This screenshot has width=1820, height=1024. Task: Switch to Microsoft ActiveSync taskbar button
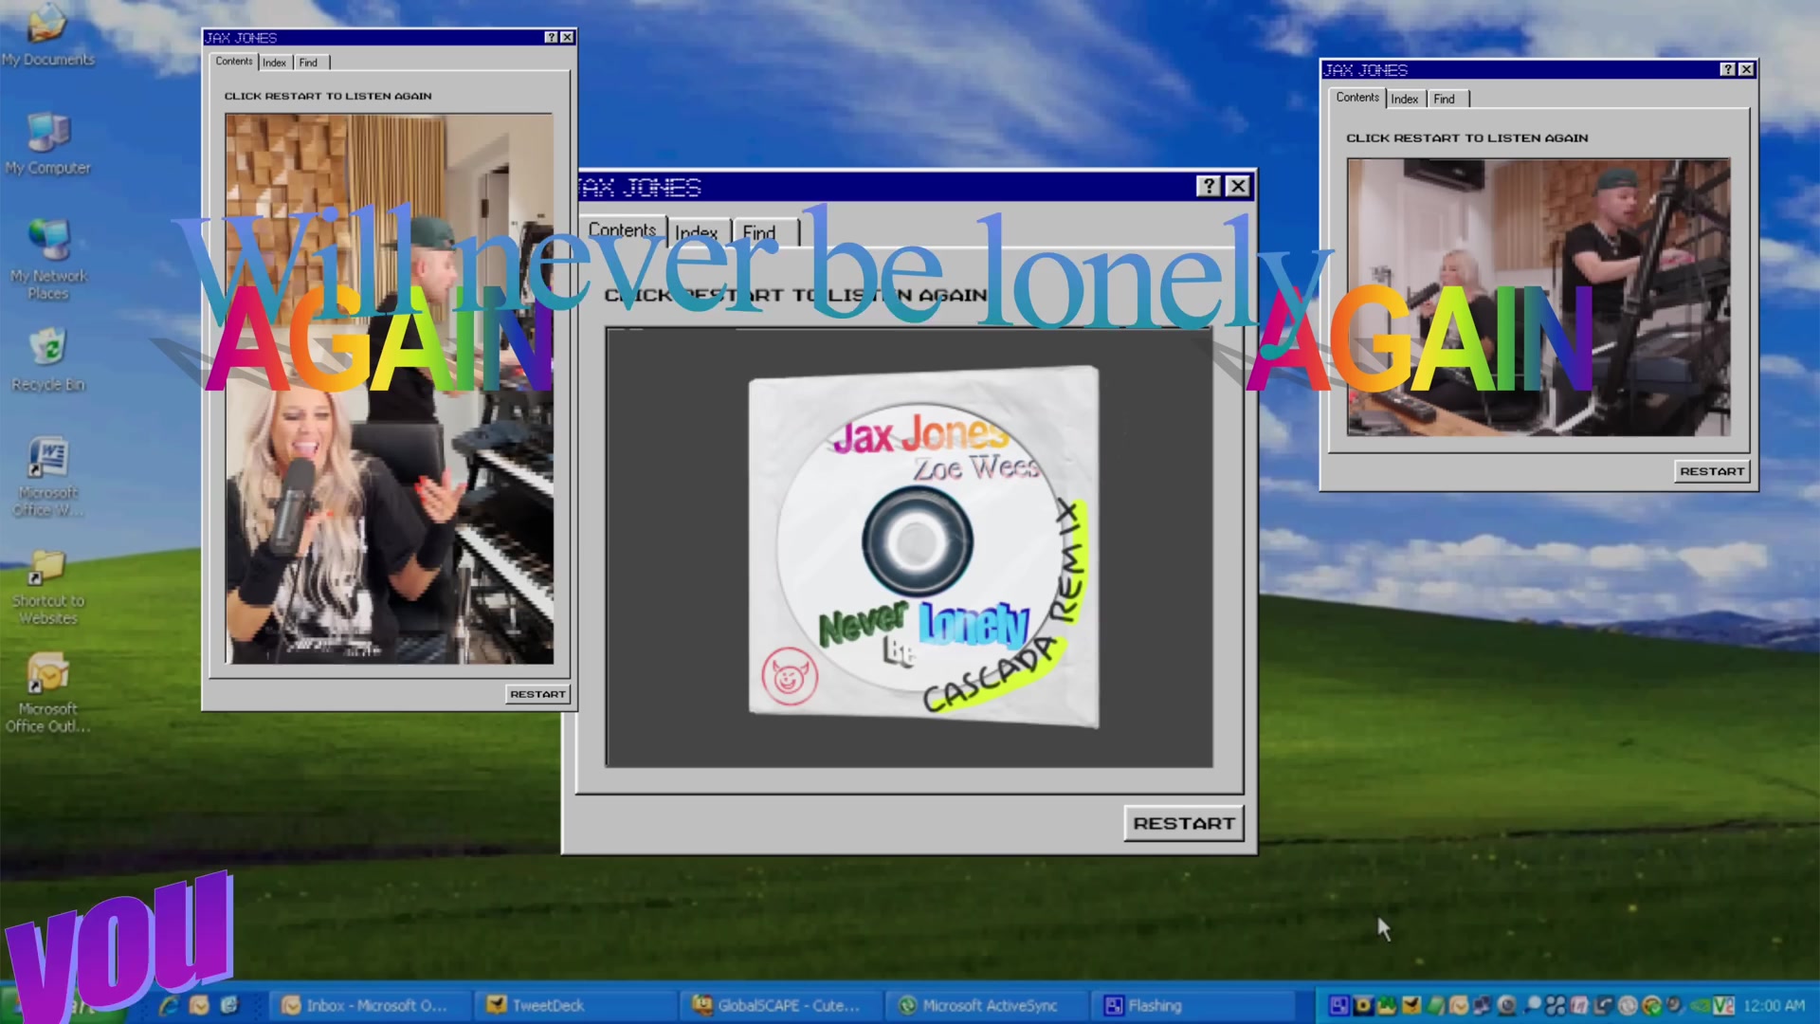pyautogui.click(x=987, y=1005)
